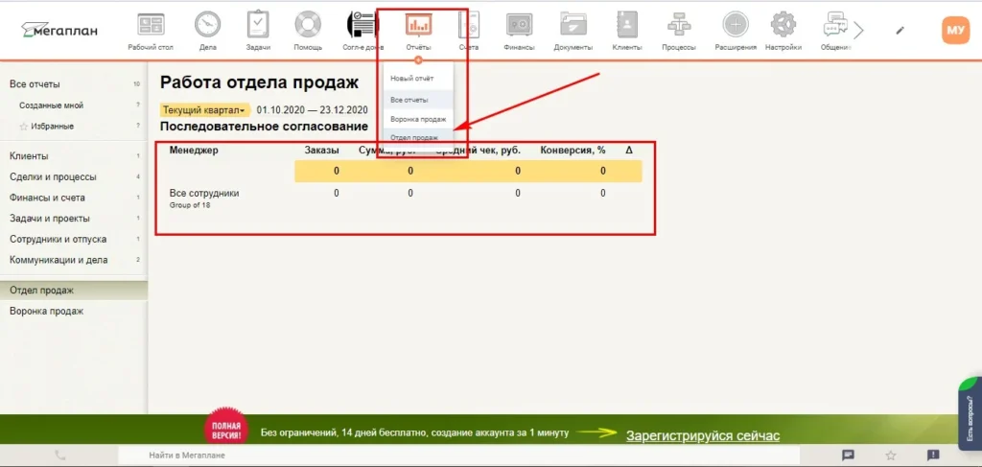The height and width of the screenshot is (467, 982).
Task: Select Воронка продаж from the dropdown menu
Action: 418,119
